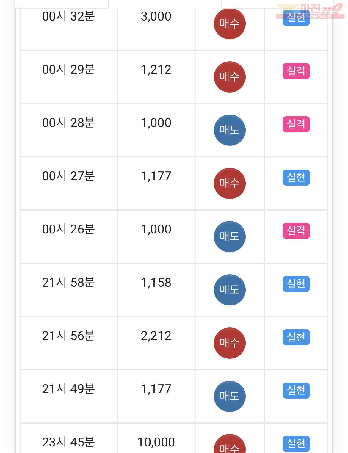
Task: Select the blue 실현 badge at 21시 56분
Action: (x=296, y=337)
